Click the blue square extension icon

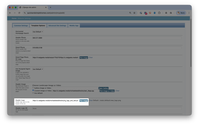[x=154, y=13]
